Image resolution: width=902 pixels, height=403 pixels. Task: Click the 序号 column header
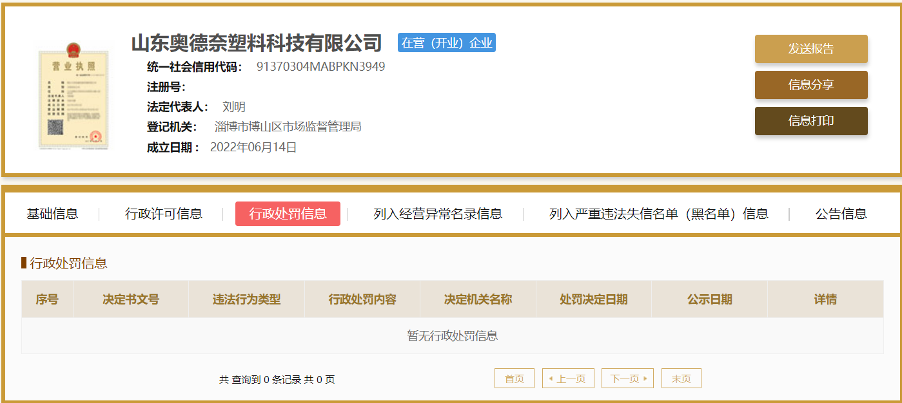(x=47, y=299)
